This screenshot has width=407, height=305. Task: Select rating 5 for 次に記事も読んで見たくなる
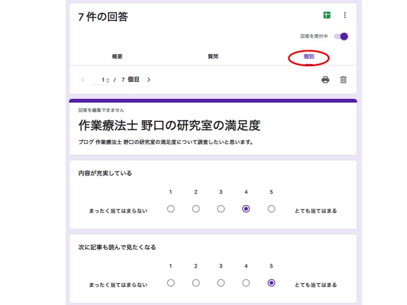(271, 283)
